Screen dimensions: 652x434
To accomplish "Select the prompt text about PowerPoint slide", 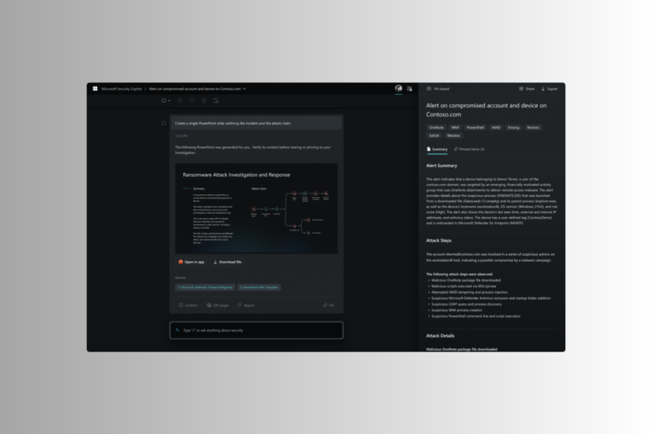I will coord(233,124).
